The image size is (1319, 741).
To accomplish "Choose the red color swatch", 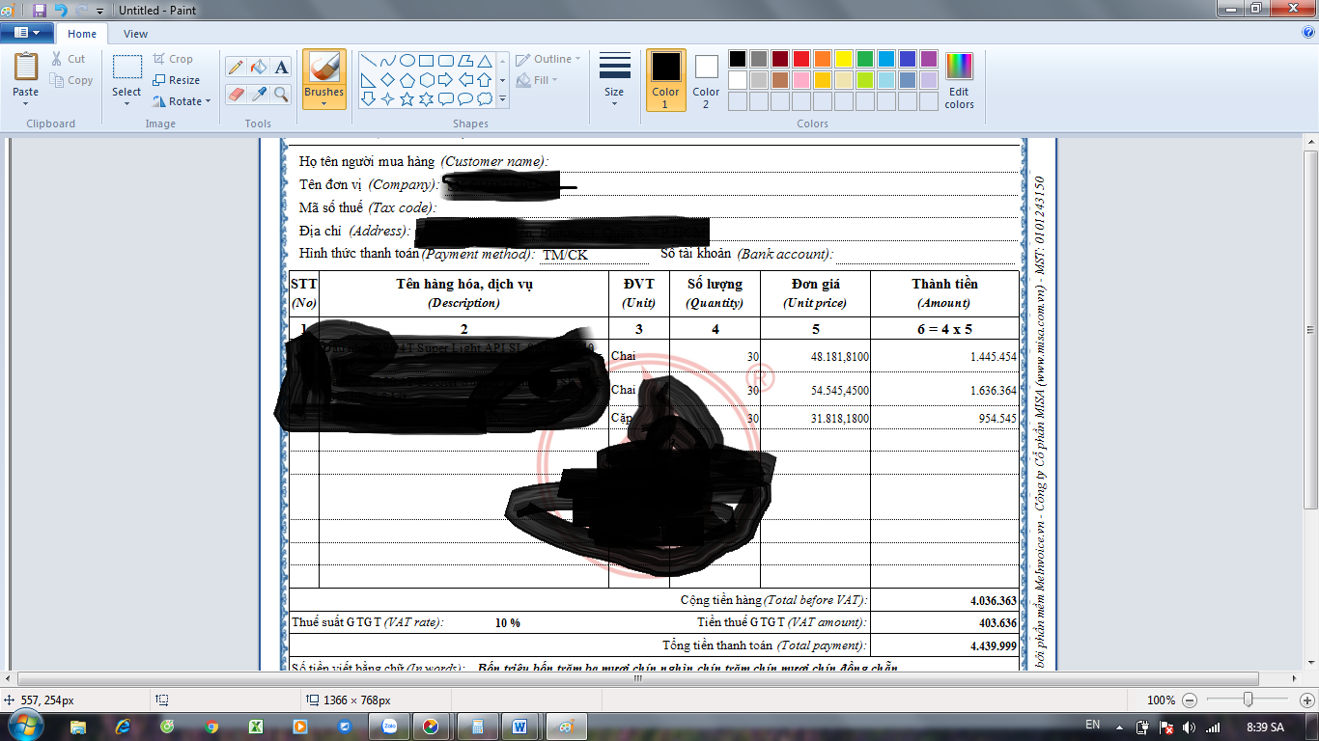I will pos(800,59).
